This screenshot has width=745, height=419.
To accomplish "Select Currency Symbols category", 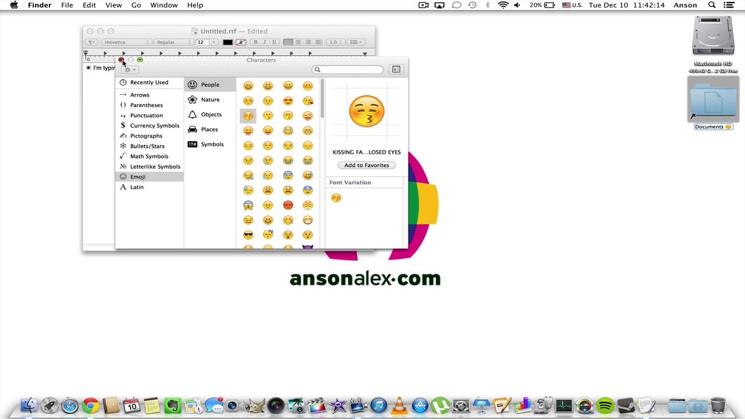I will (x=150, y=126).
